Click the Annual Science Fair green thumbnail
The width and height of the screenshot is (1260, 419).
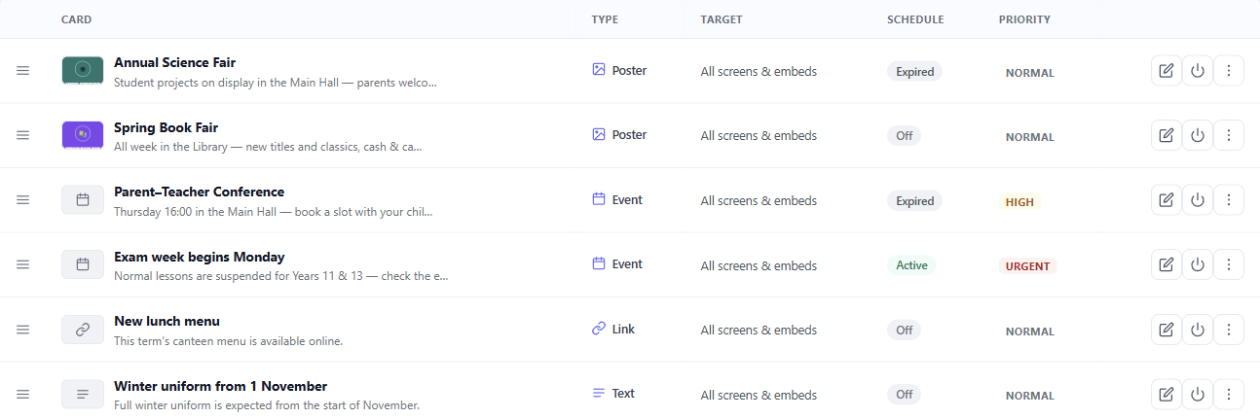tap(83, 70)
